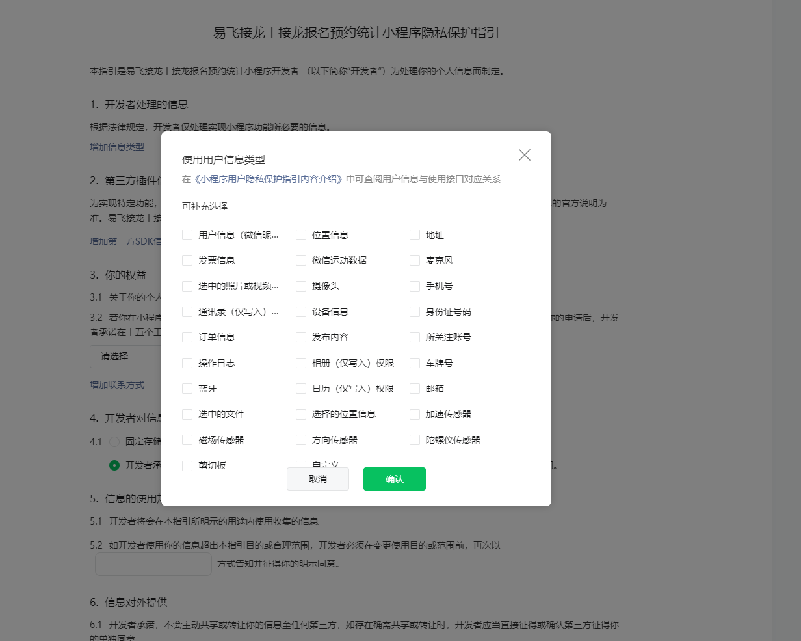This screenshot has height=641, width=801.
Task: Select the 车牌号 checkbox
Action: tap(415, 363)
